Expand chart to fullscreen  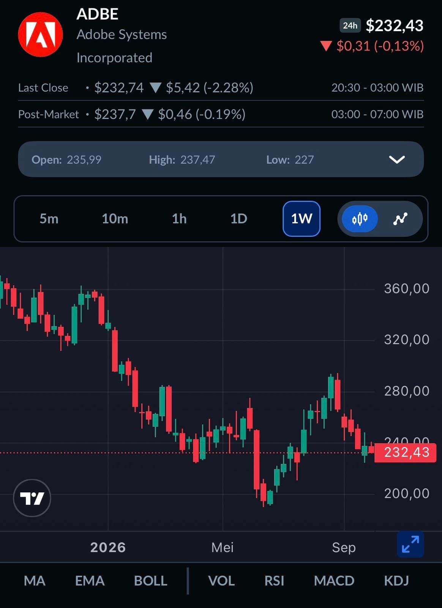(410, 544)
